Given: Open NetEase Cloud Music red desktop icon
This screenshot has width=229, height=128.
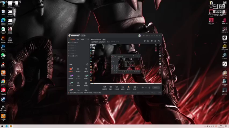Looking at the screenshot, I should [x=3, y=91].
